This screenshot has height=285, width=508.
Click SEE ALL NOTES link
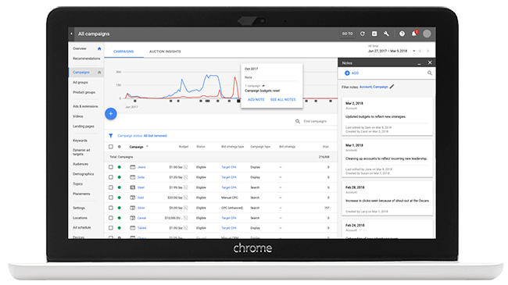283,100
